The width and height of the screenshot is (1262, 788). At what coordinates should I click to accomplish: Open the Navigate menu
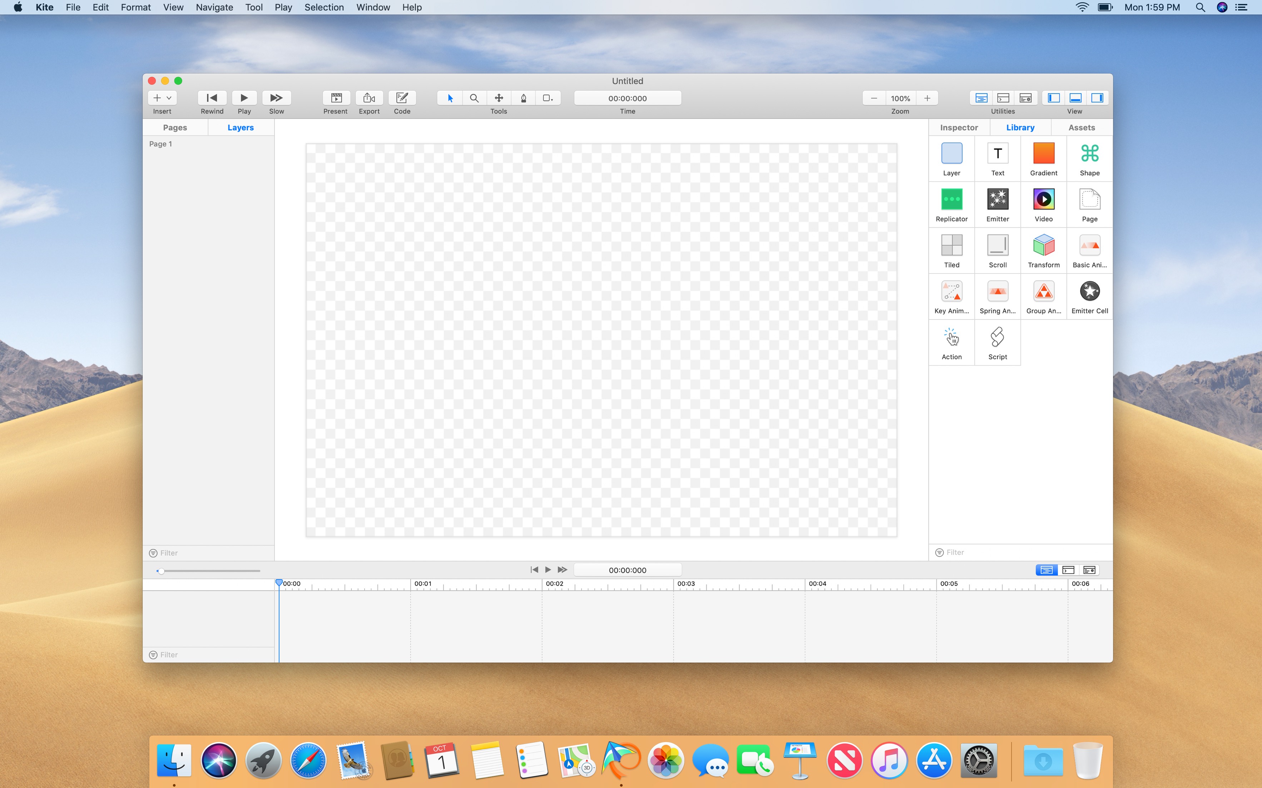pos(214,7)
